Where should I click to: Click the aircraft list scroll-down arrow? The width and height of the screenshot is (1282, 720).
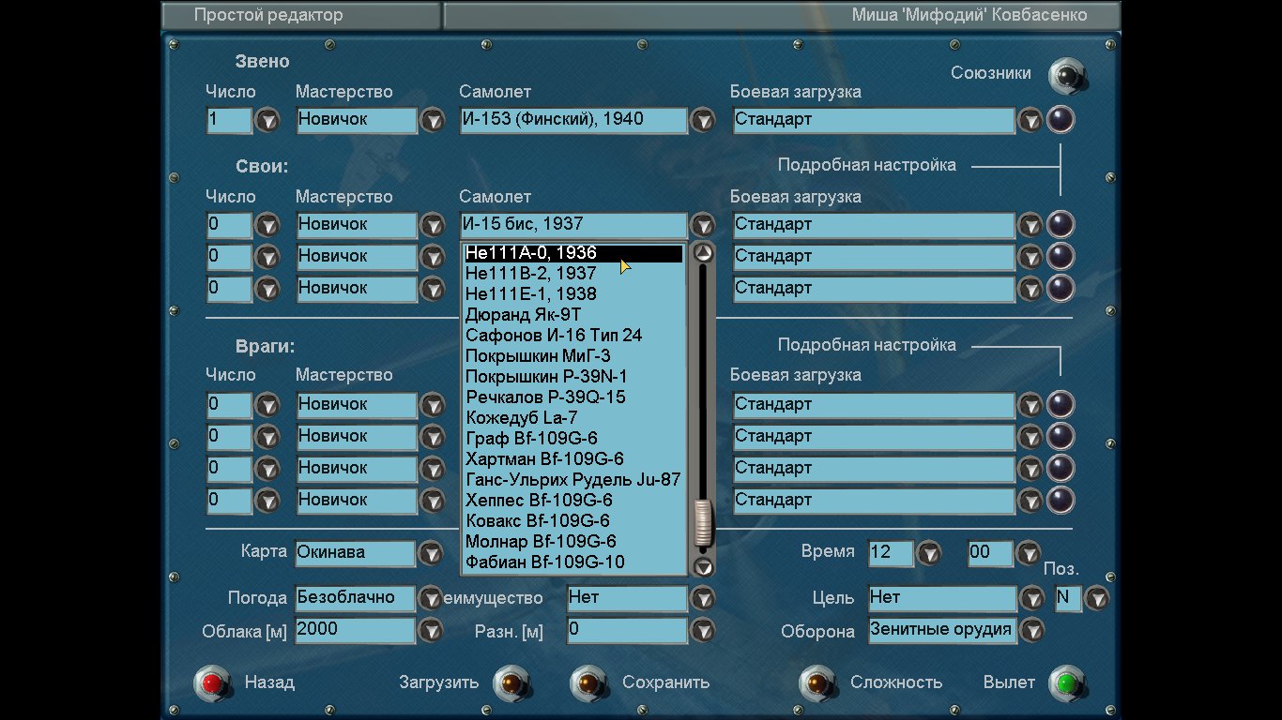(703, 566)
